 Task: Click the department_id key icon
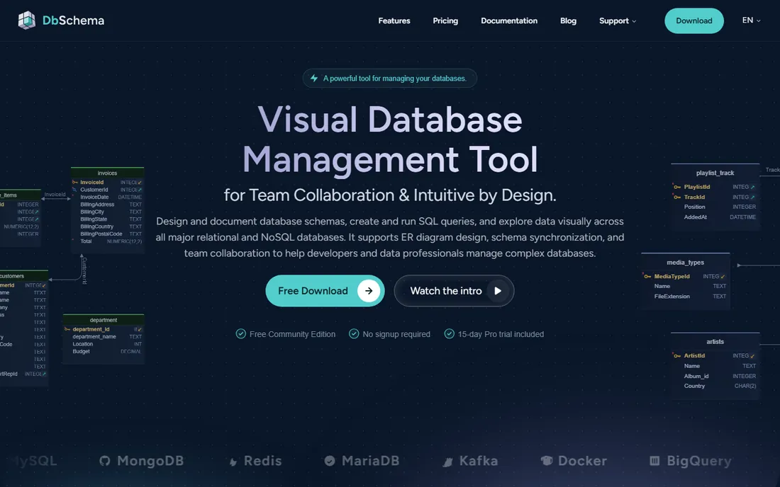[x=67, y=329]
